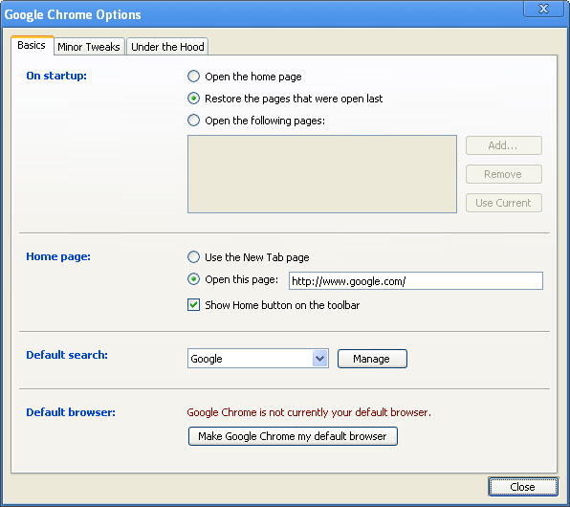Select the Basics tab
The height and width of the screenshot is (507, 570).
32,46
